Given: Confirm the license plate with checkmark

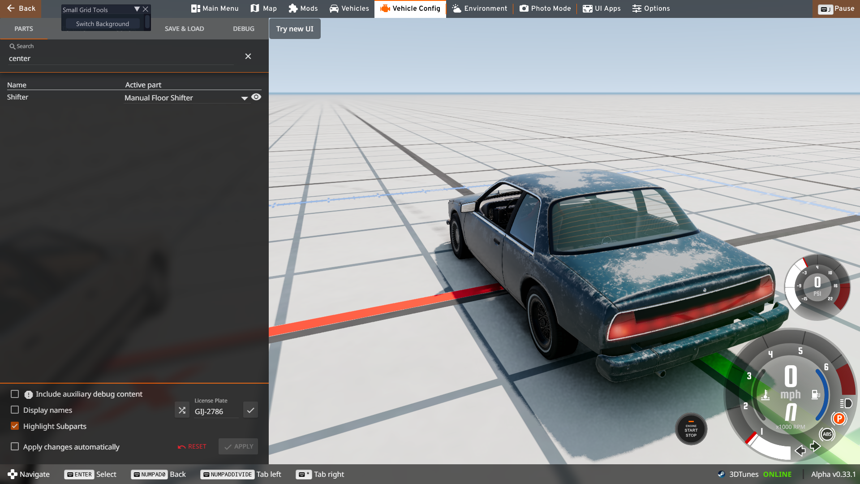Looking at the screenshot, I should [x=250, y=410].
